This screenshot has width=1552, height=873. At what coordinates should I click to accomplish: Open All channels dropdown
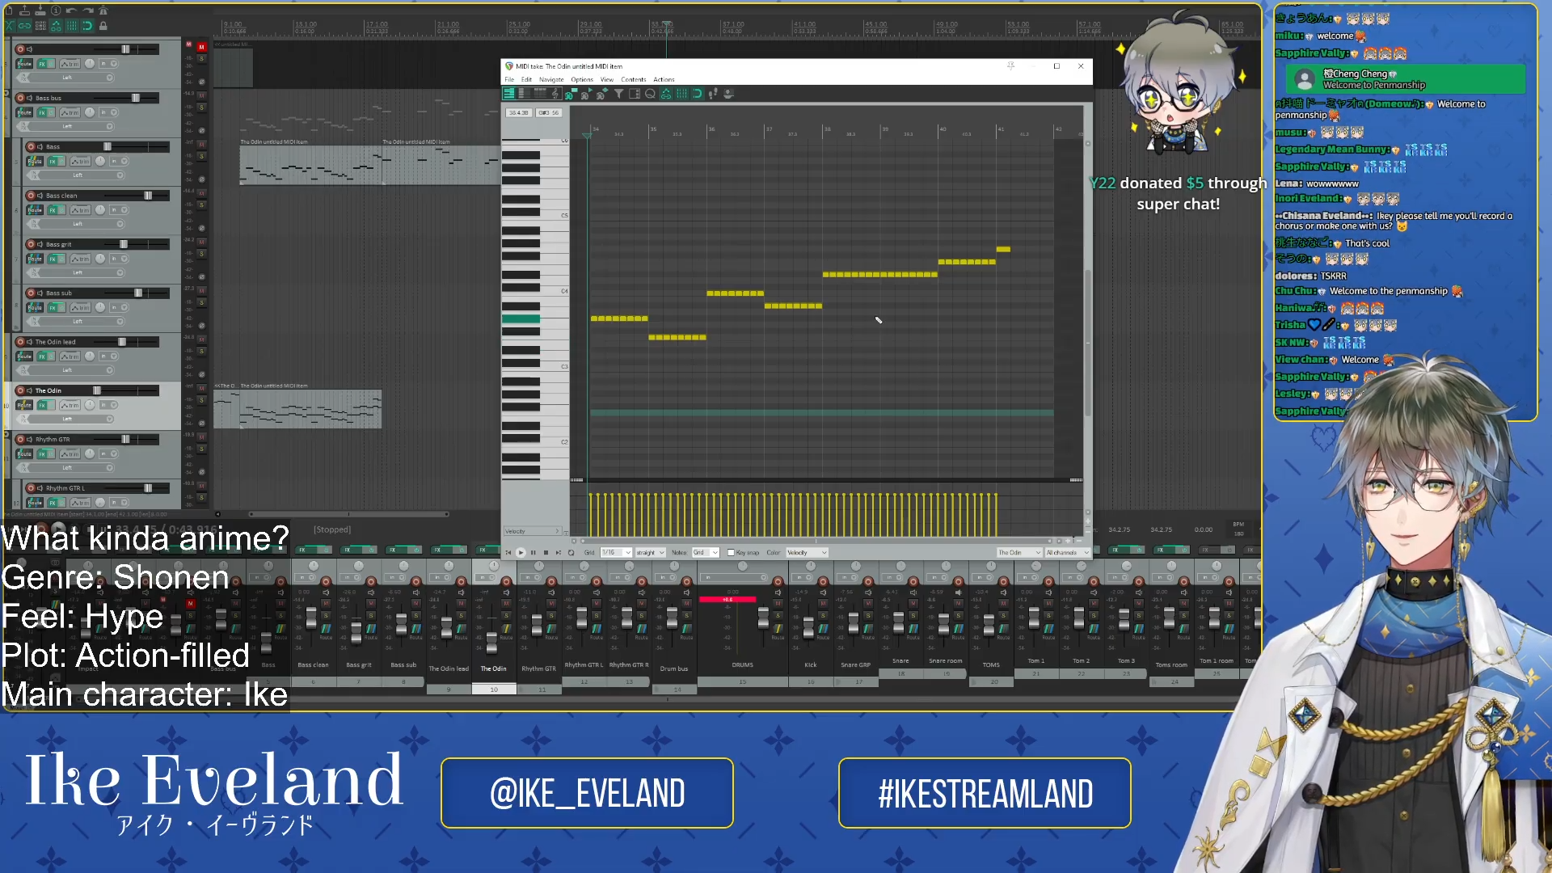(x=1067, y=553)
